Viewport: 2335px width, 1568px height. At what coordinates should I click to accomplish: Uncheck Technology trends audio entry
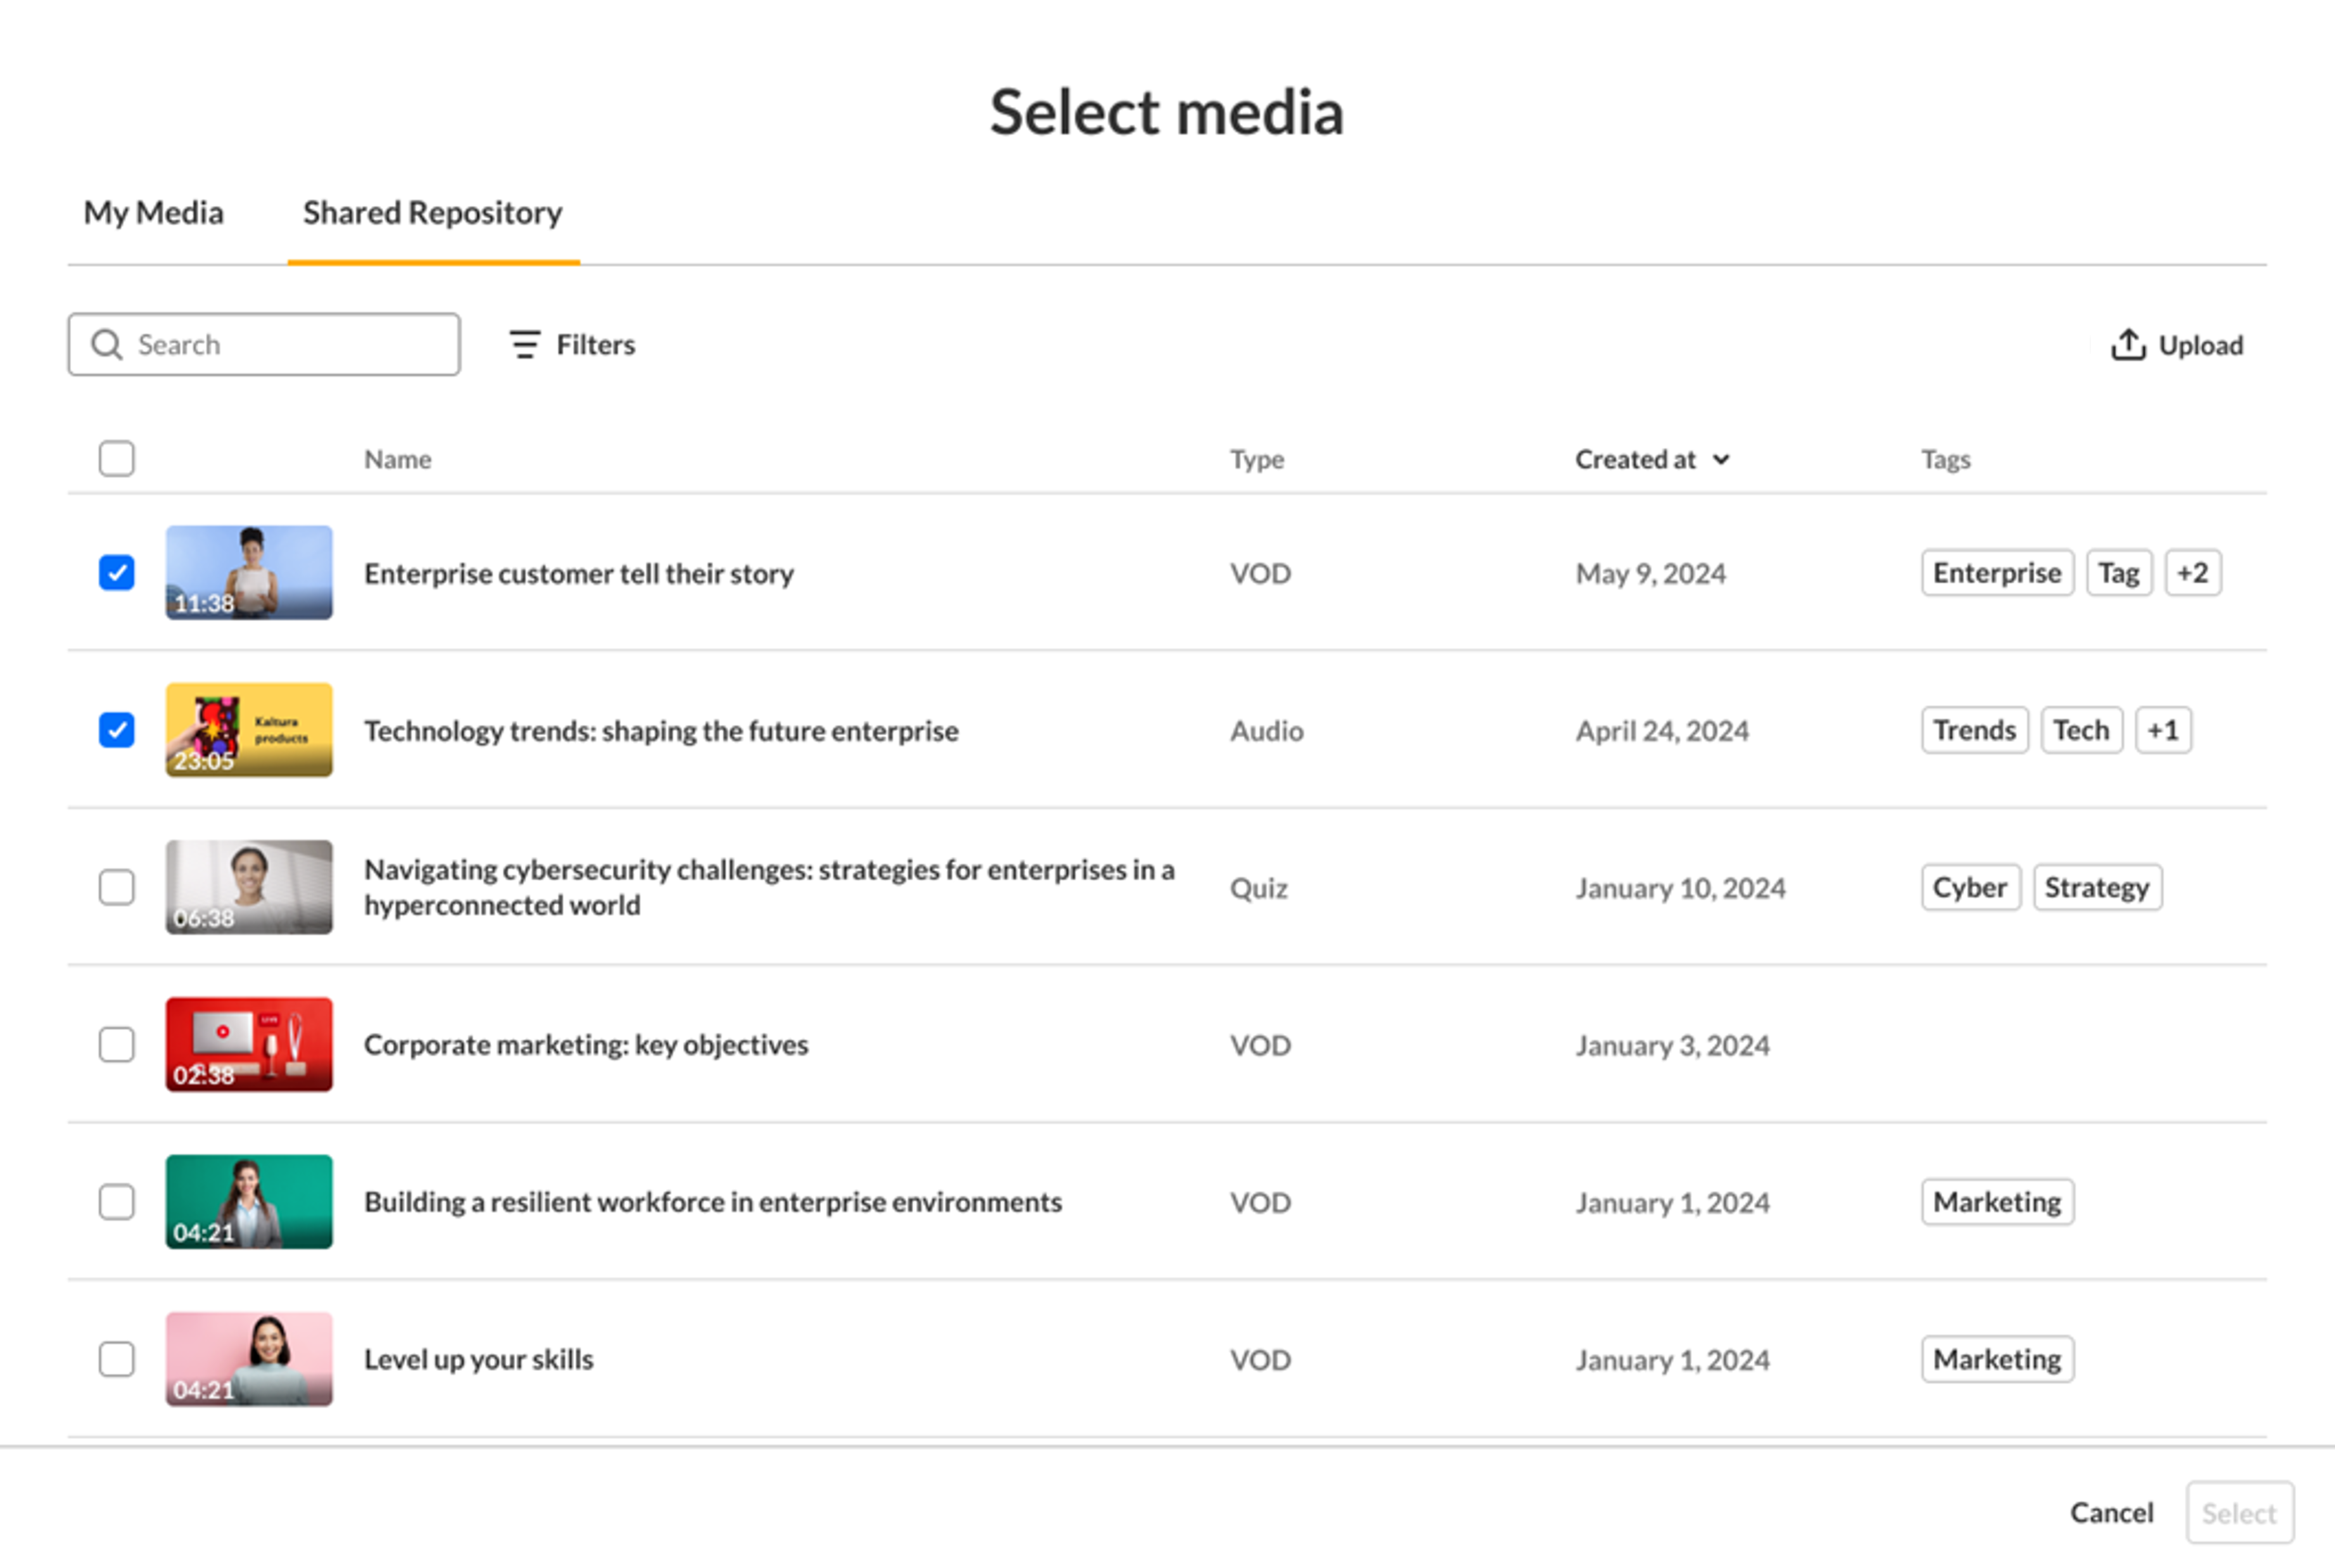(x=117, y=730)
